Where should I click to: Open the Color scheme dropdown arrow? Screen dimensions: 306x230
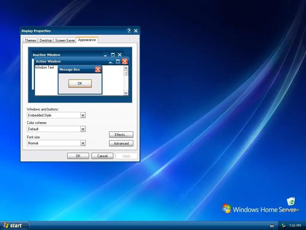click(83, 129)
